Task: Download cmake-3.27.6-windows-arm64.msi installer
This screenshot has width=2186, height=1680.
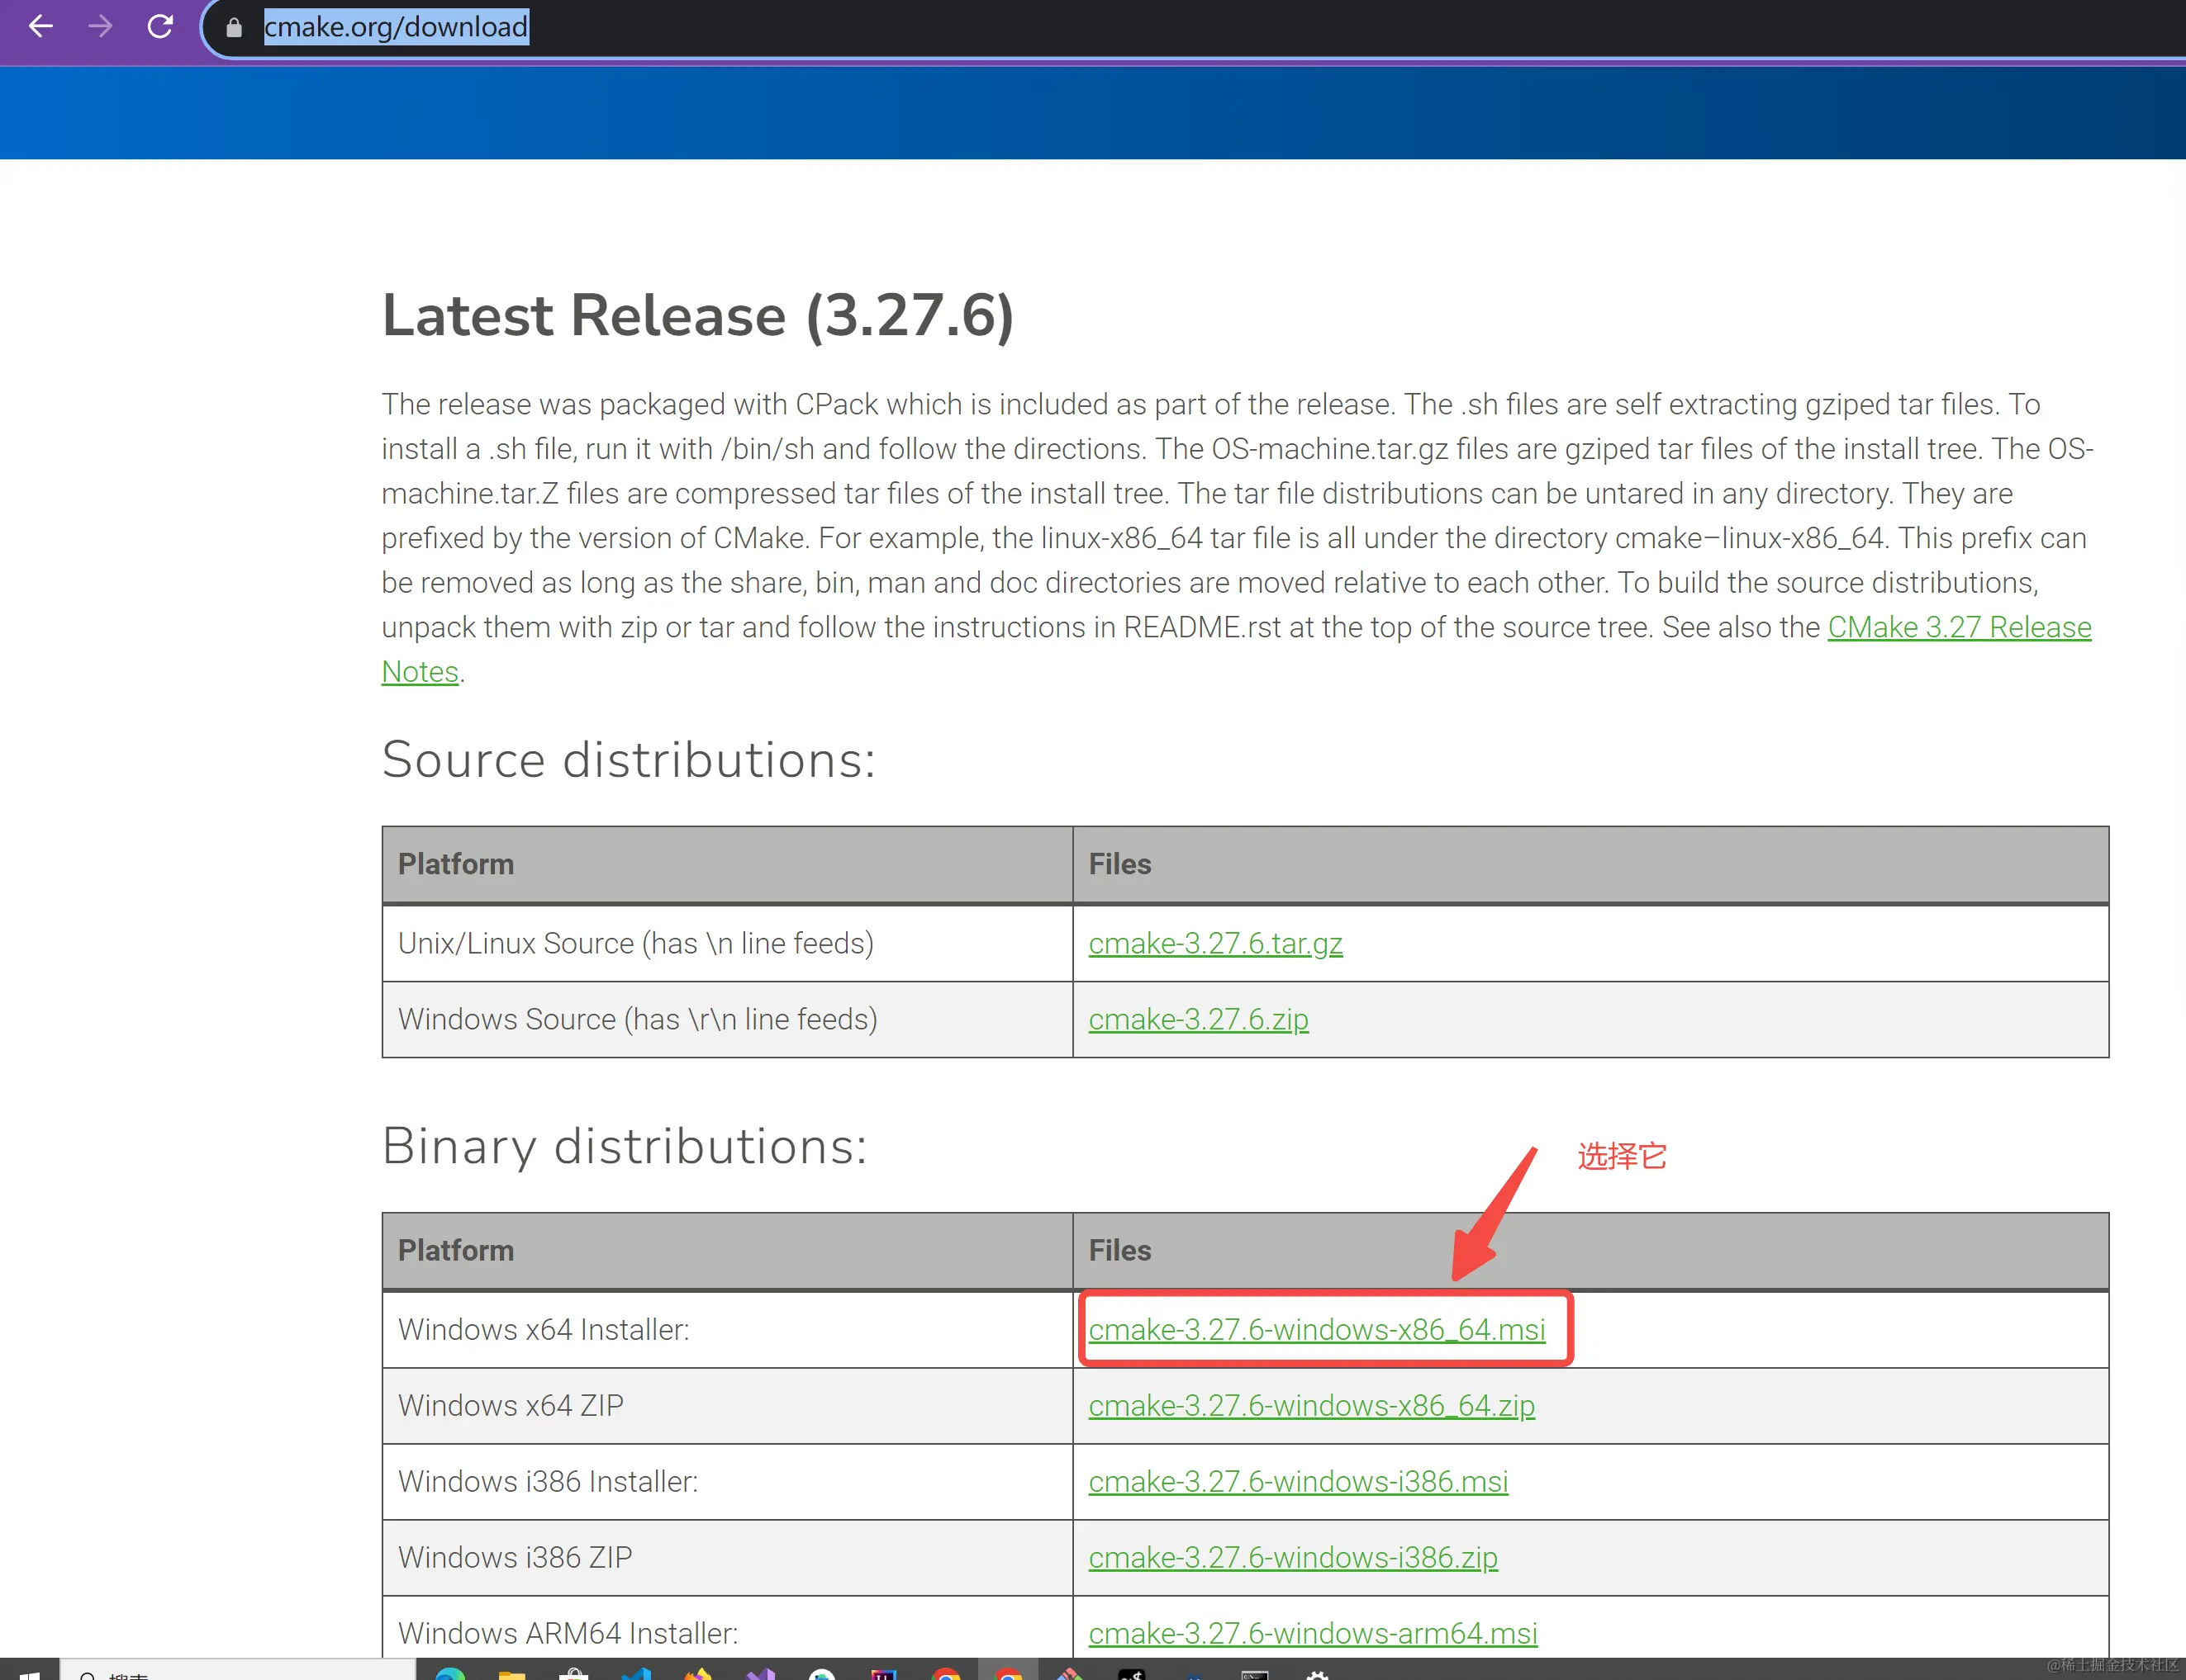Action: (1312, 1633)
